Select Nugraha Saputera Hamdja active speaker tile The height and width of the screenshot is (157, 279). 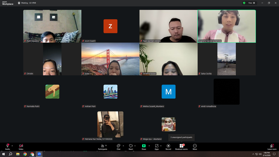pos(227,26)
